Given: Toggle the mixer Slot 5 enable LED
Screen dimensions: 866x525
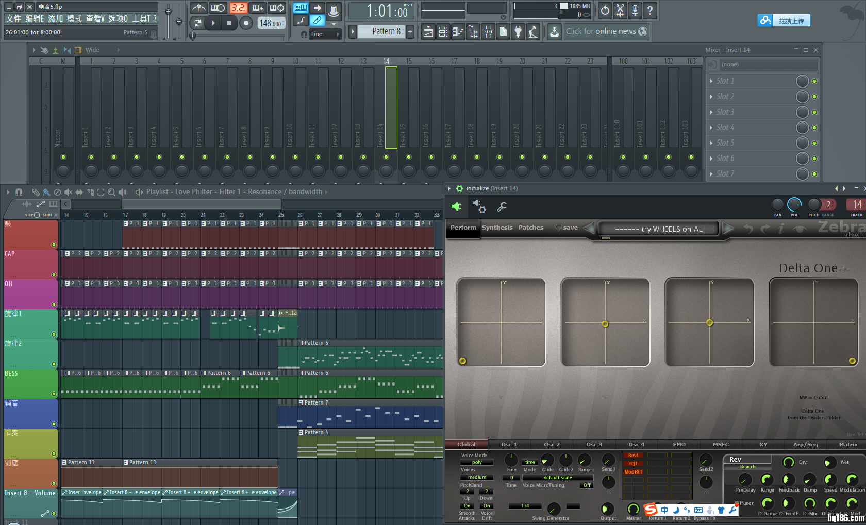Looking at the screenshot, I should 814,143.
